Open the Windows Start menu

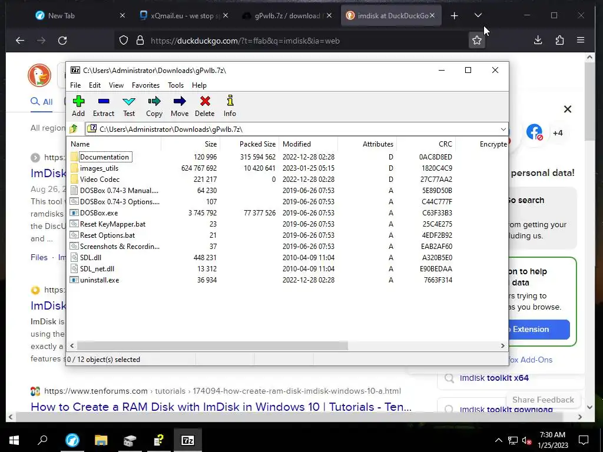(14, 440)
